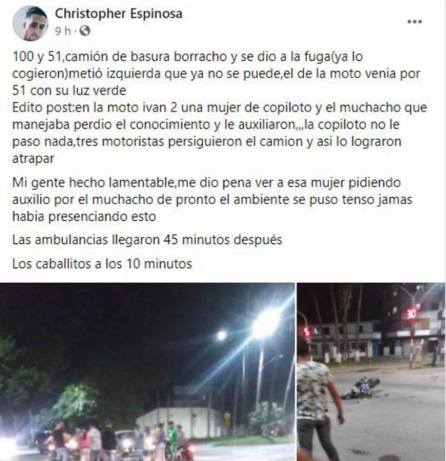
Task: Click the word 'atrapar' in the post
Action: [33, 158]
